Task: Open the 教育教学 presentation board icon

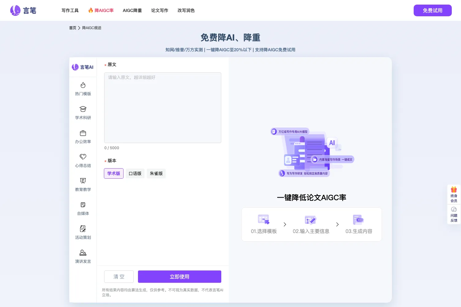Action: point(83,181)
